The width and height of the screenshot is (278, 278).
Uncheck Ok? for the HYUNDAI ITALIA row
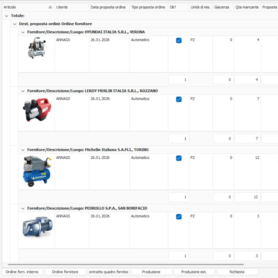point(179,40)
